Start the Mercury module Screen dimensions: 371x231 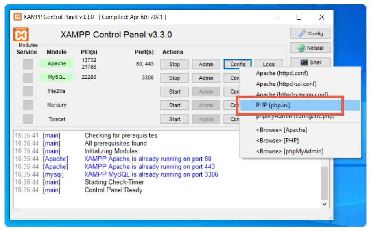click(175, 105)
